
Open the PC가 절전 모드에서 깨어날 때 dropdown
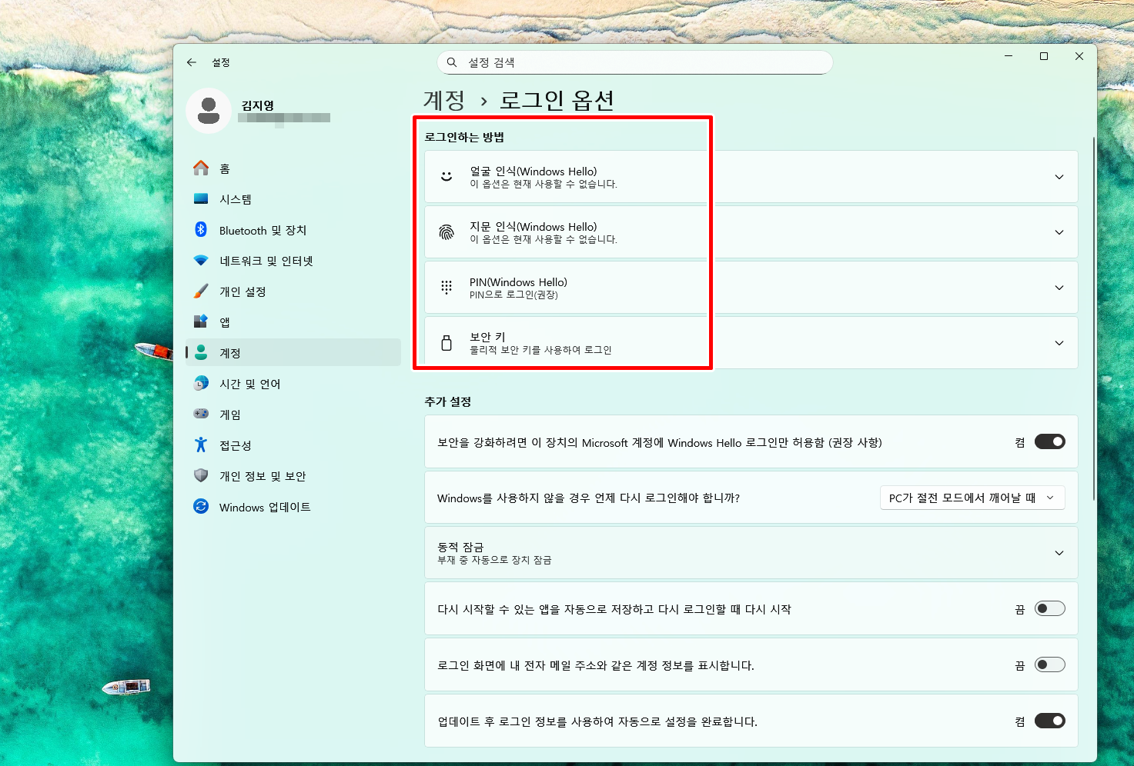click(x=972, y=498)
